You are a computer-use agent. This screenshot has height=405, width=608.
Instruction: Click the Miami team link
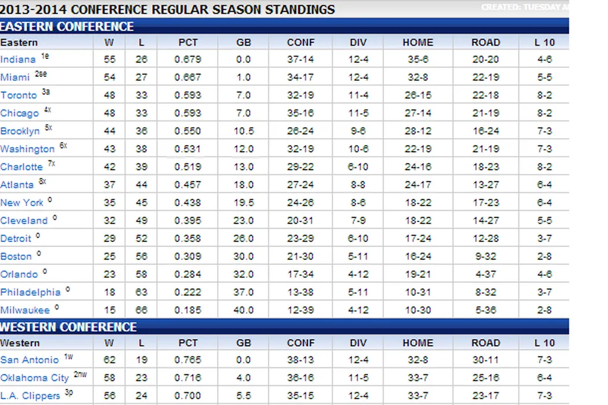coord(15,78)
